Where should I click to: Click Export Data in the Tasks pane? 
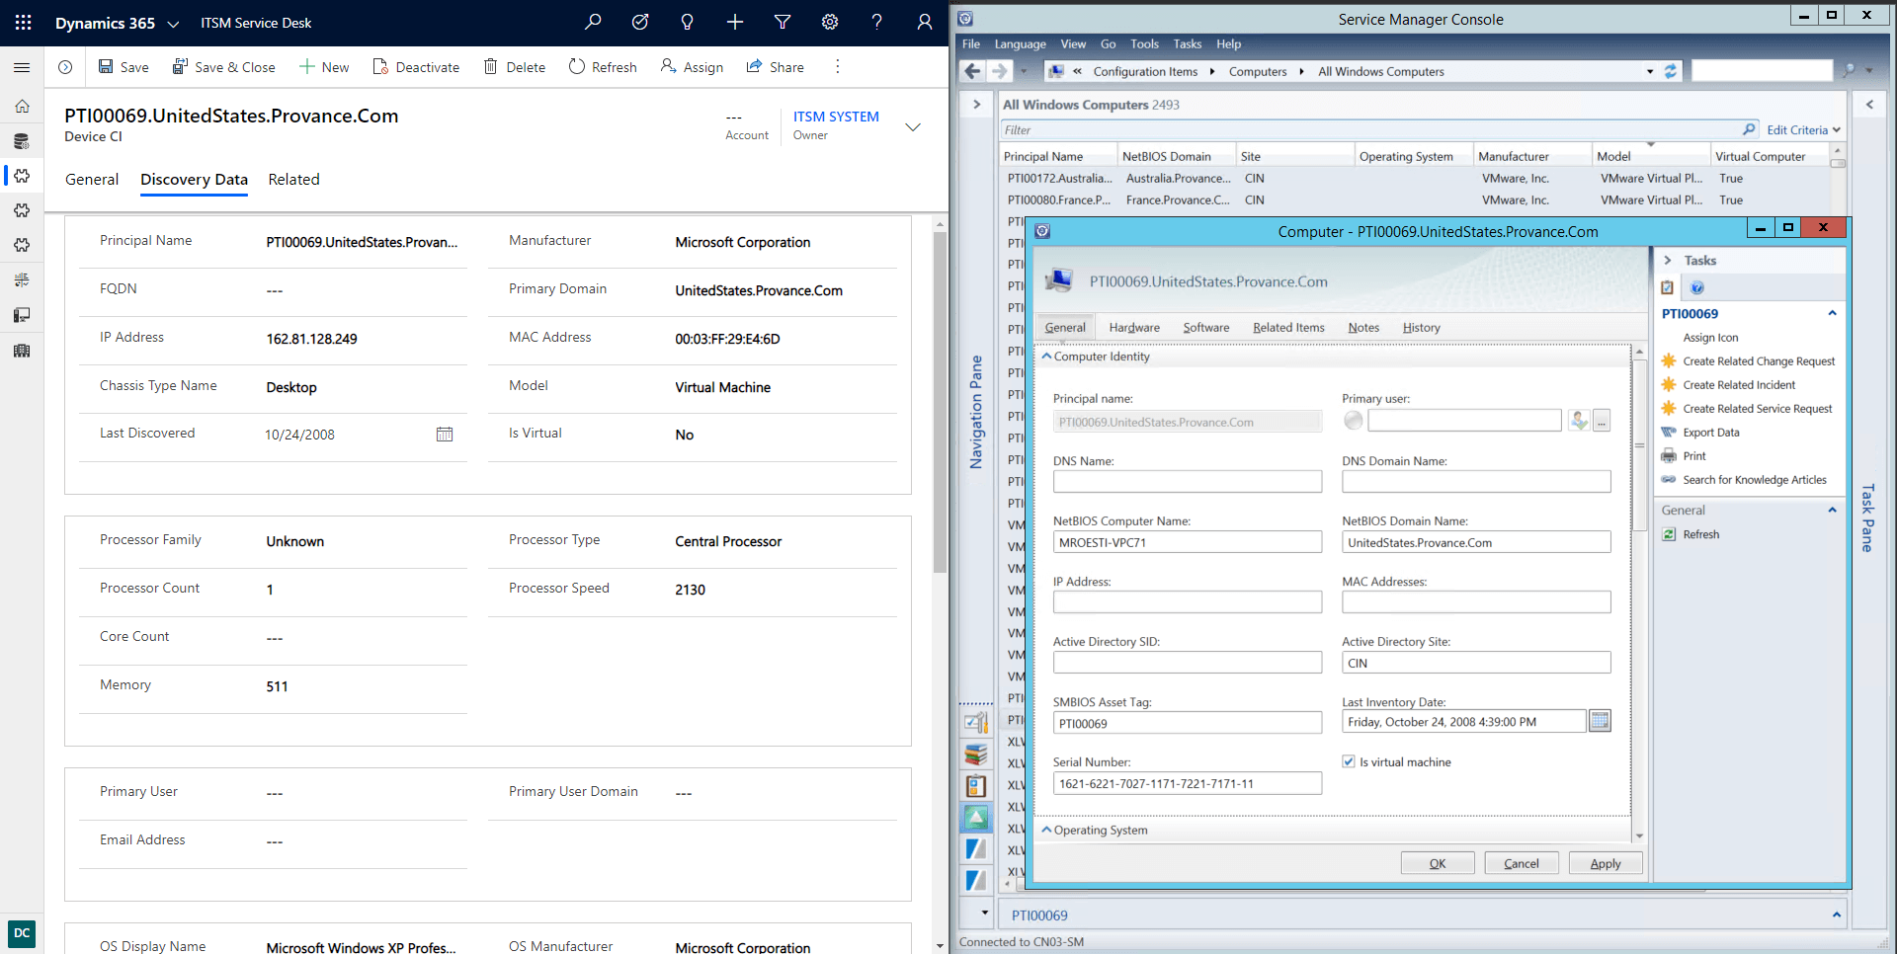pyautogui.click(x=1711, y=433)
